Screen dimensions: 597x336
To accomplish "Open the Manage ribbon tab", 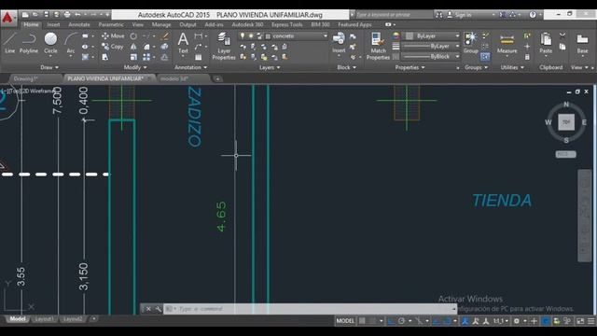I will point(161,24).
